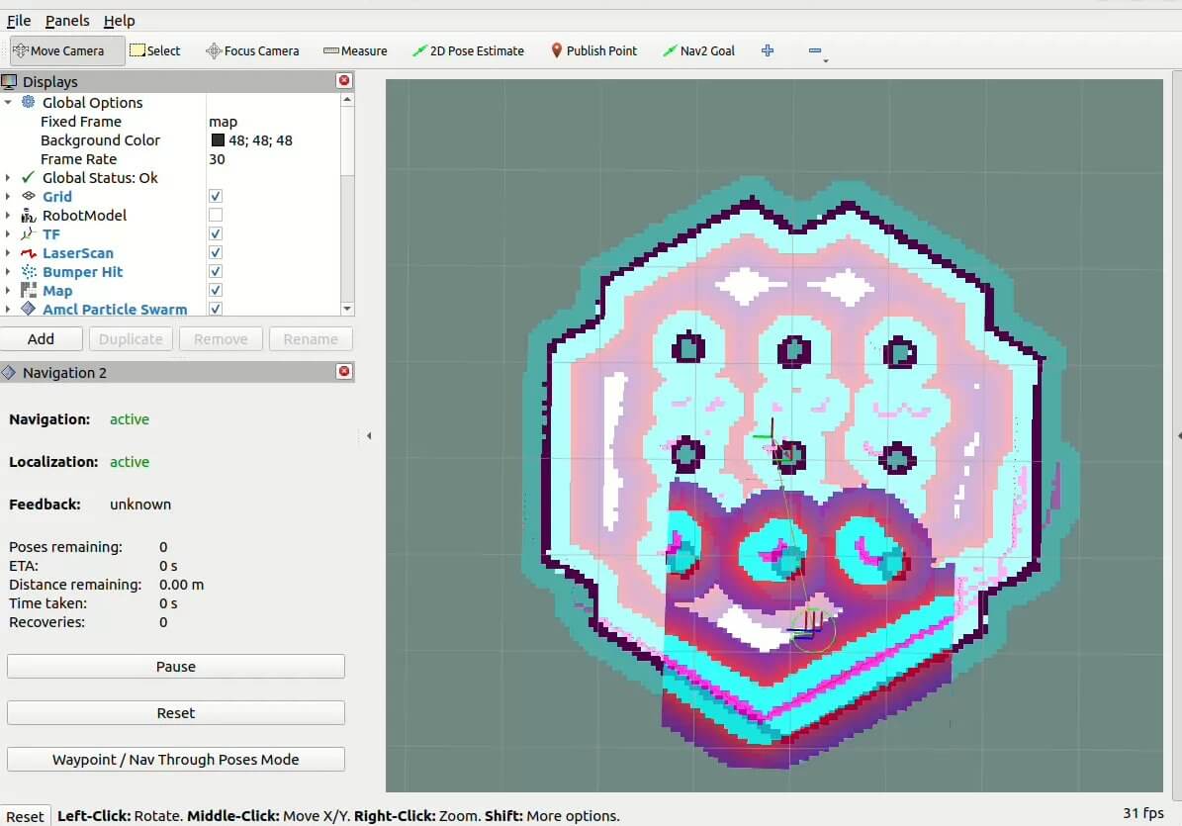Click the 2D Pose Estimate tool
Viewport: 1182px width, 826px height.
pyautogui.click(x=468, y=50)
